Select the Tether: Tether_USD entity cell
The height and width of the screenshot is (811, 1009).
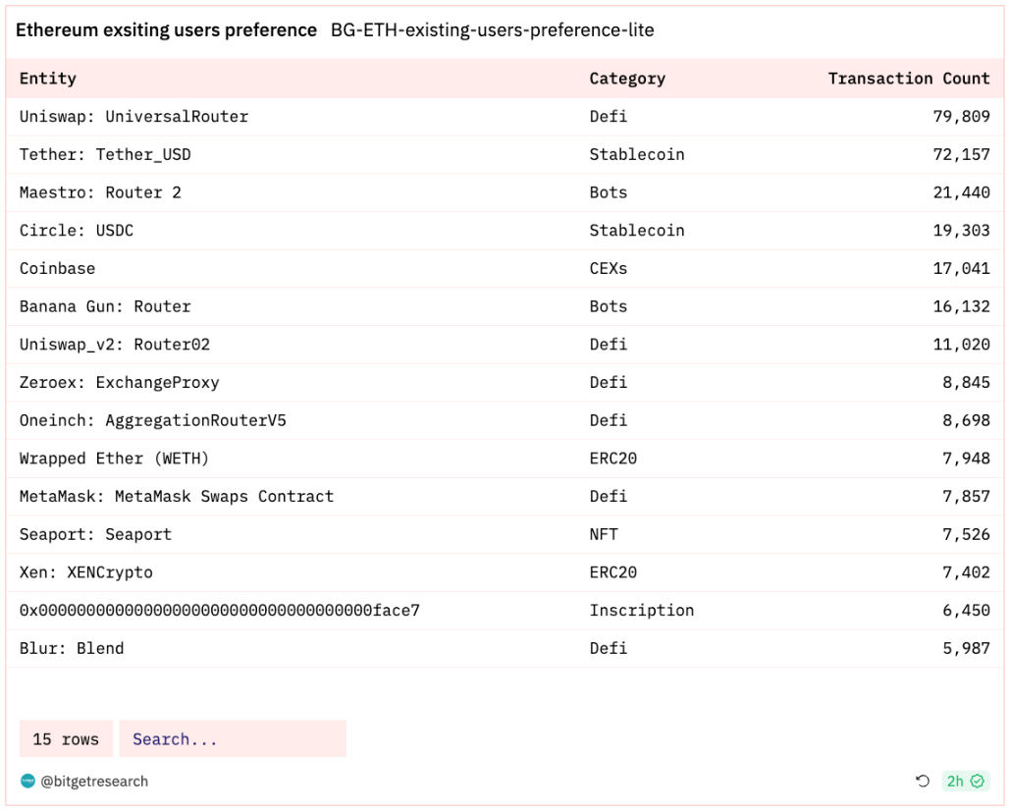click(x=105, y=154)
